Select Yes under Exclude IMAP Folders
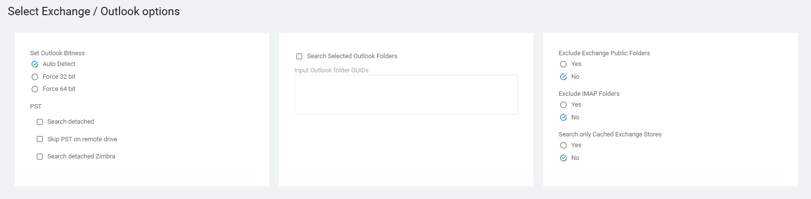Viewport: 811px width, 199px height. coord(563,105)
